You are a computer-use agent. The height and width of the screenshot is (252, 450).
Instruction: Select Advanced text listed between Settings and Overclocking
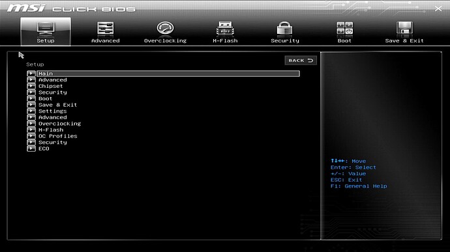(x=53, y=117)
